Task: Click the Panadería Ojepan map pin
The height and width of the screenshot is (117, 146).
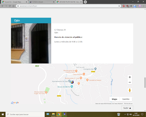Action: point(87,80)
